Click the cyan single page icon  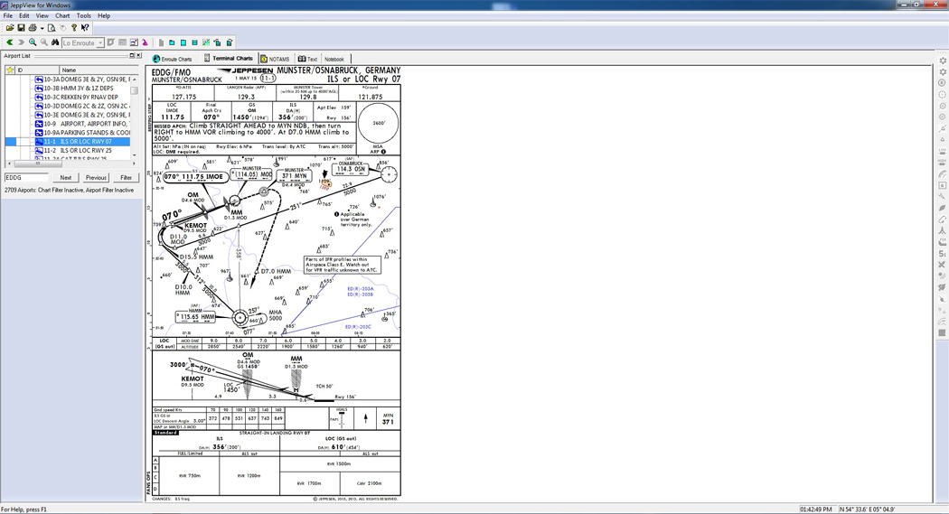[183, 43]
